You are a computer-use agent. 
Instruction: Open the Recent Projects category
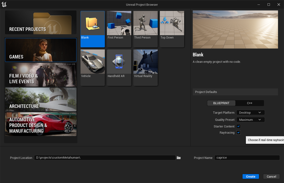click(x=41, y=22)
